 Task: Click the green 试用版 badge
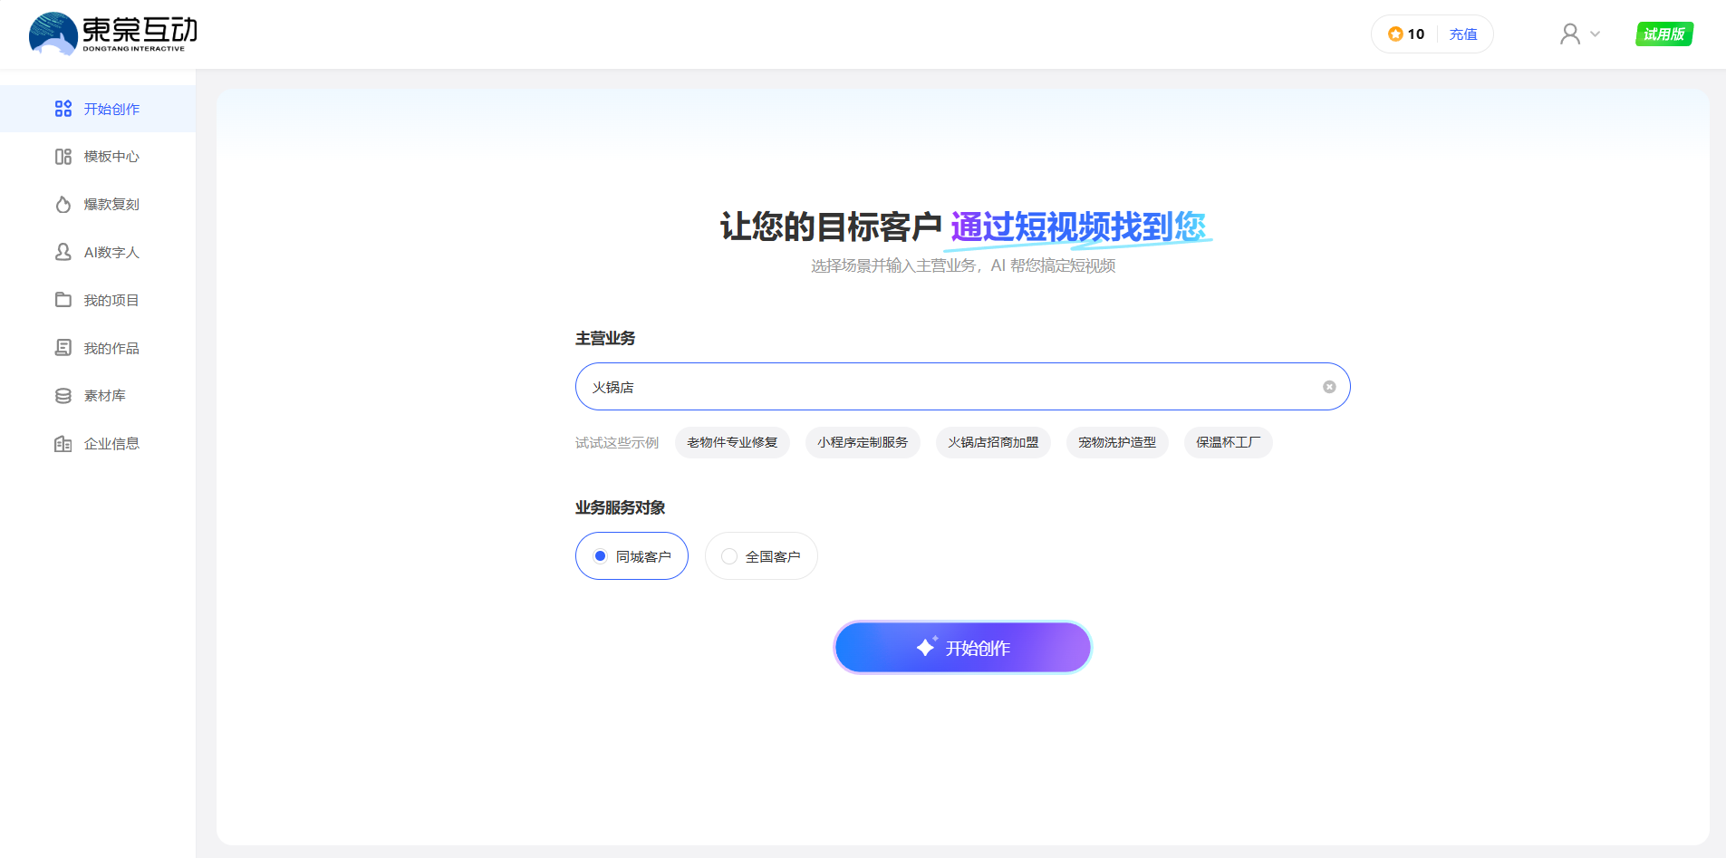1664,34
